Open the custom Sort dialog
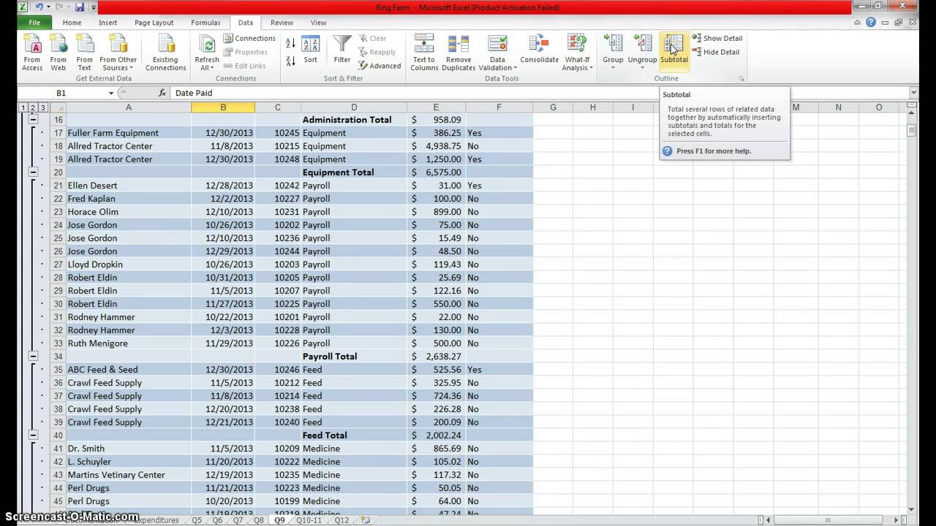The image size is (936, 526). 311,50
